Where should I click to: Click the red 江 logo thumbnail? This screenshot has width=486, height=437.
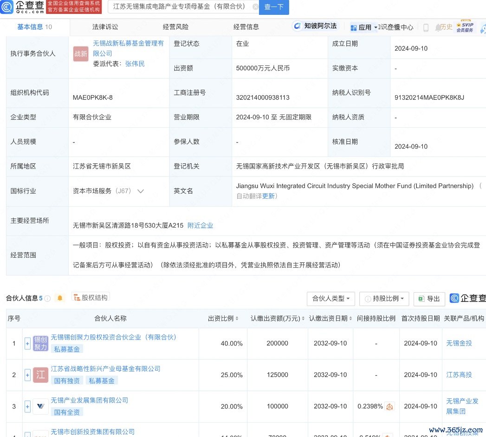pos(40,375)
